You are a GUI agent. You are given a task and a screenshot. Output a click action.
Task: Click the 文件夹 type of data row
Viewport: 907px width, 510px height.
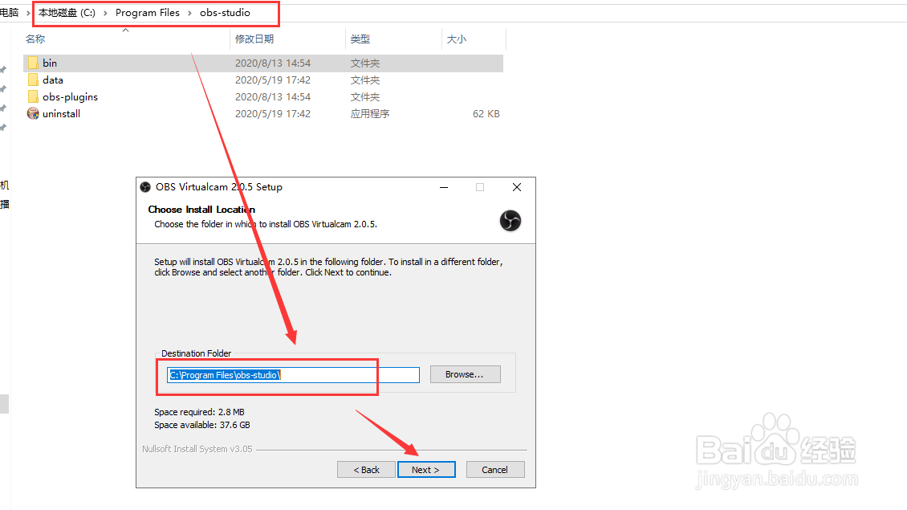[x=365, y=80]
